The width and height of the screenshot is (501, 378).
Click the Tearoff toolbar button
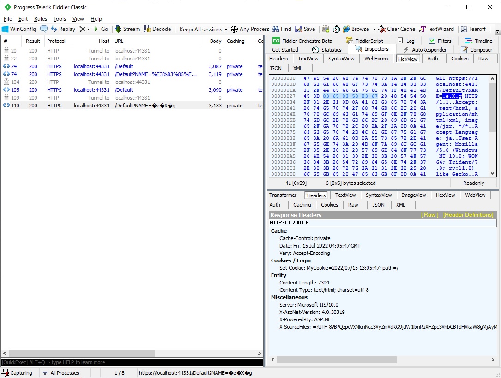coord(473,29)
